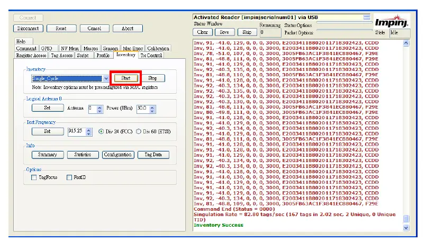Clear the status window log

click(x=202, y=32)
